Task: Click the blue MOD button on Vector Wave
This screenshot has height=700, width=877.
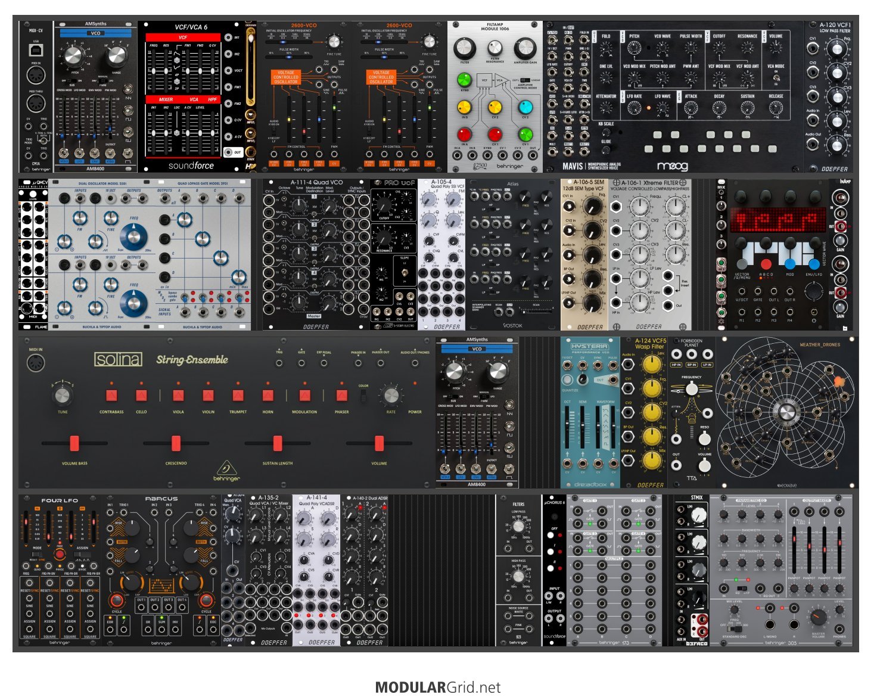Action: (790, 263)
